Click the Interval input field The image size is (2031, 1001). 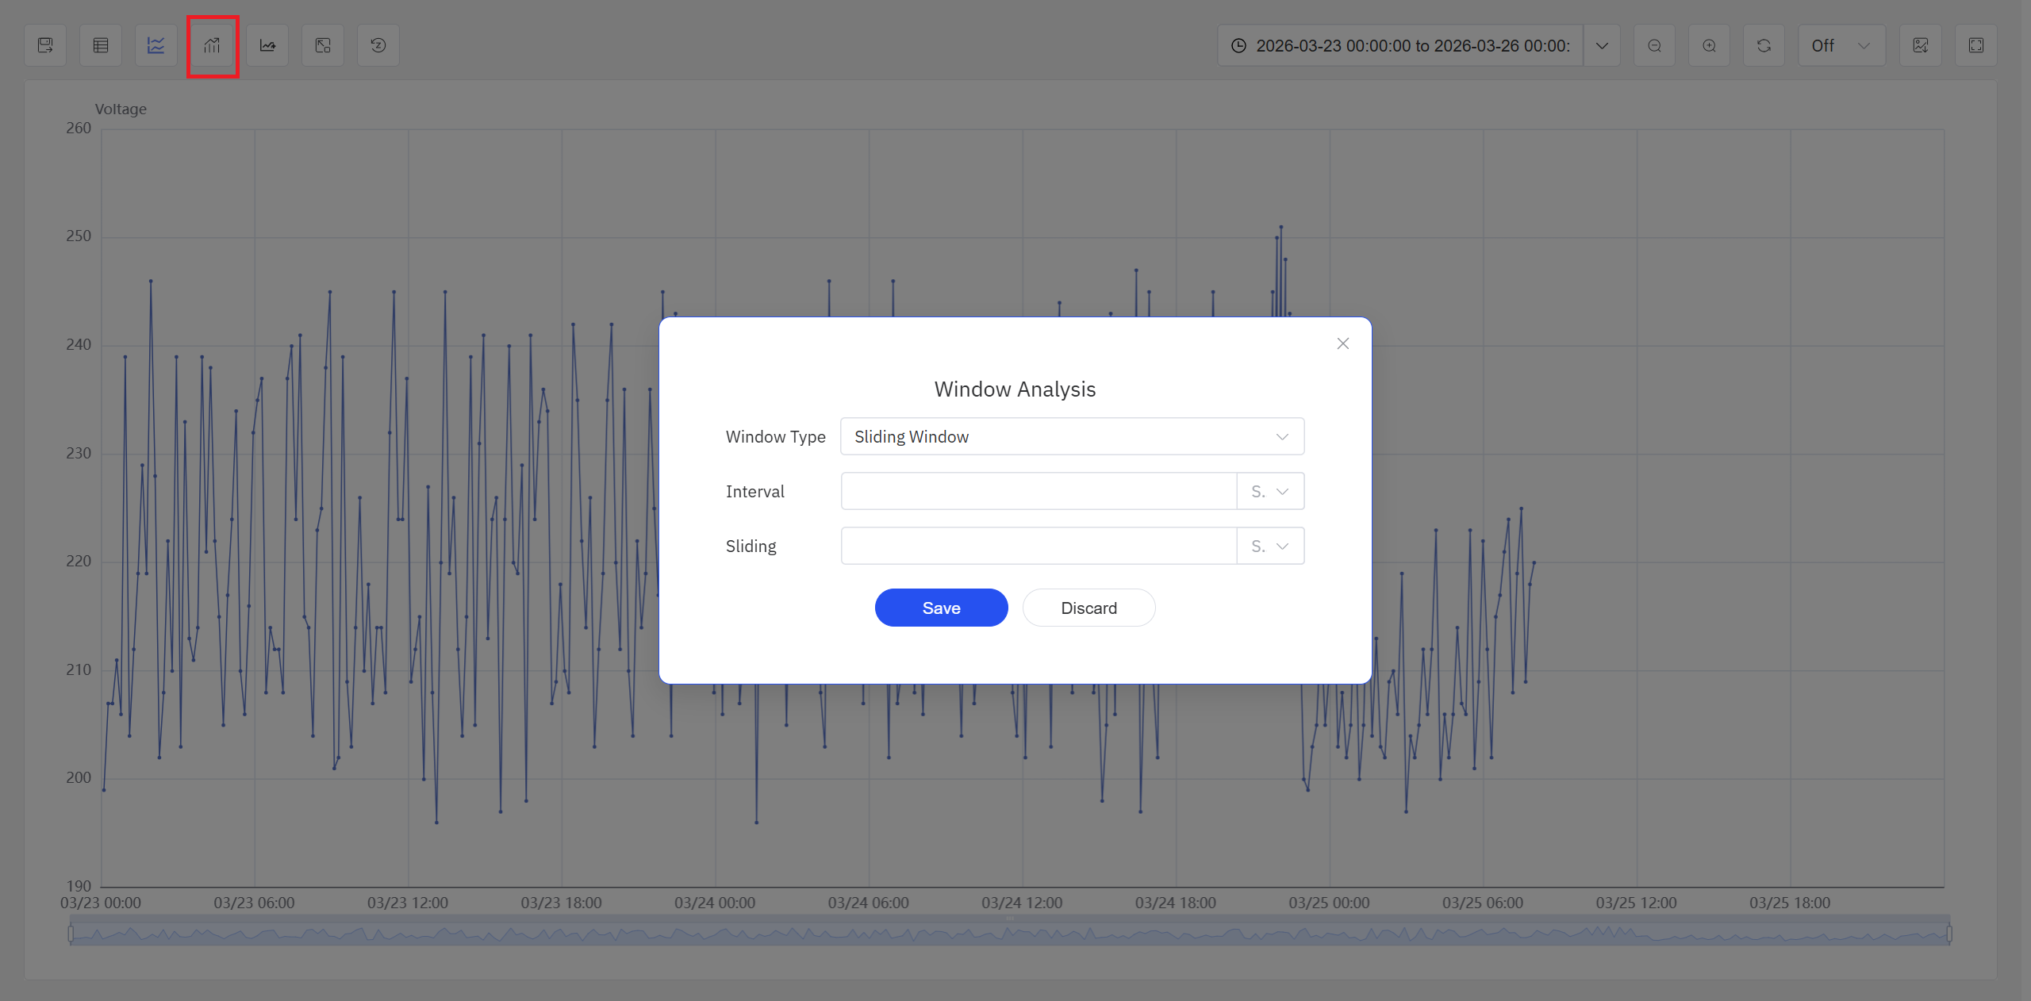[1038, 491]
